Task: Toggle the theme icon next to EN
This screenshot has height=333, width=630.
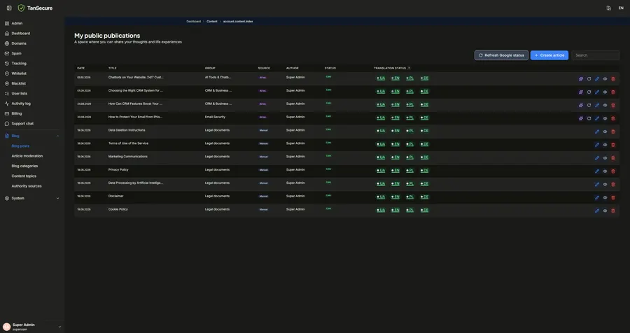Action: pyautogui.click(x=609, y=8)
